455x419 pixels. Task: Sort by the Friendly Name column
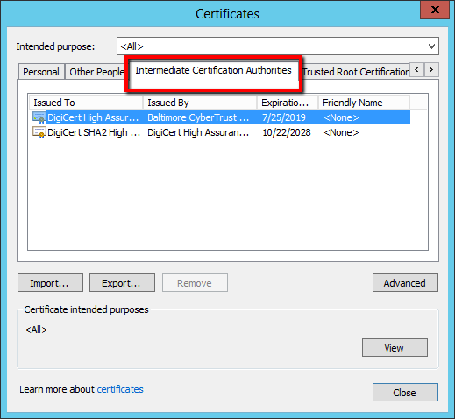click(364, 103)
